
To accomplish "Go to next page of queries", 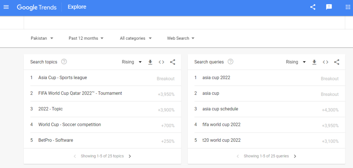I will click(x=295, y=156).
